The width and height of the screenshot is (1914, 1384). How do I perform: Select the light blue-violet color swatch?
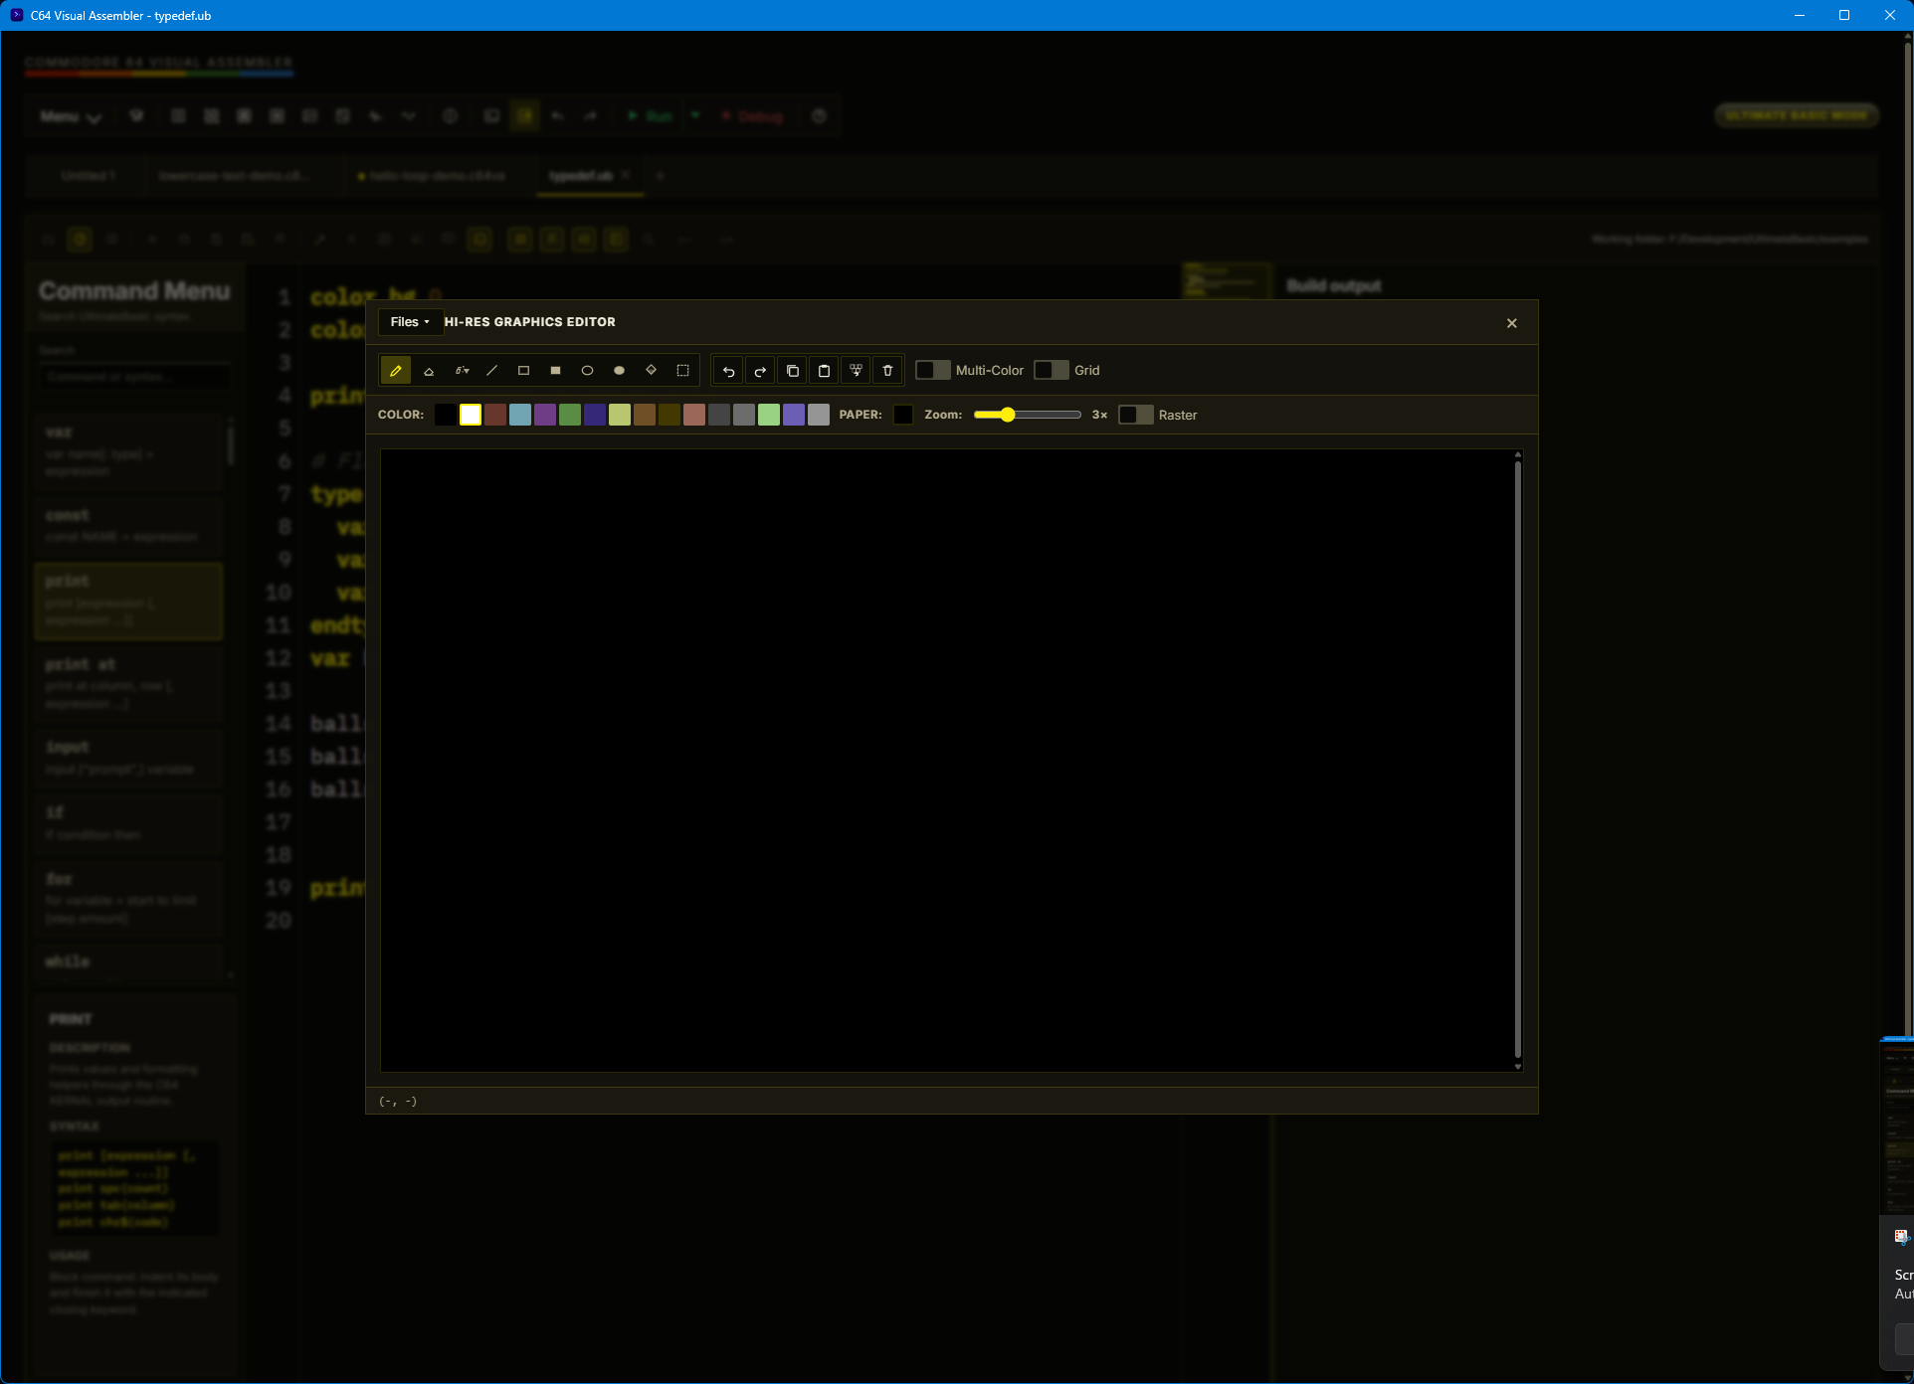(x=794, y=415)
